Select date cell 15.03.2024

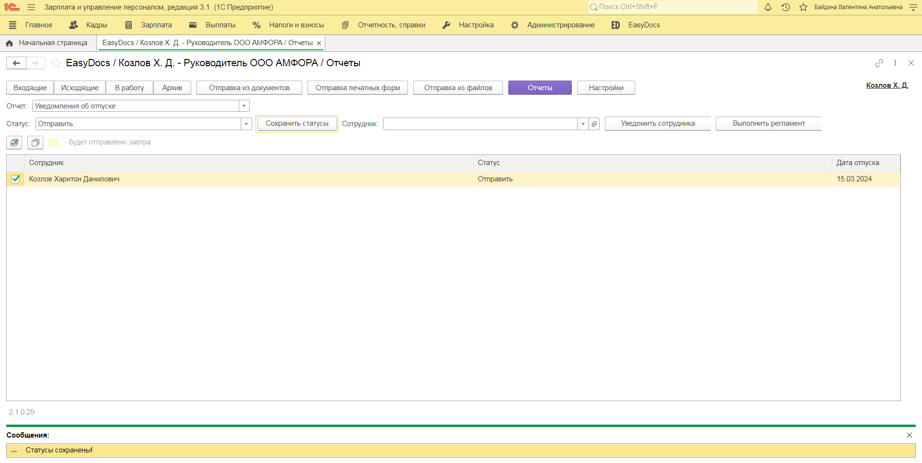point(866,179)
